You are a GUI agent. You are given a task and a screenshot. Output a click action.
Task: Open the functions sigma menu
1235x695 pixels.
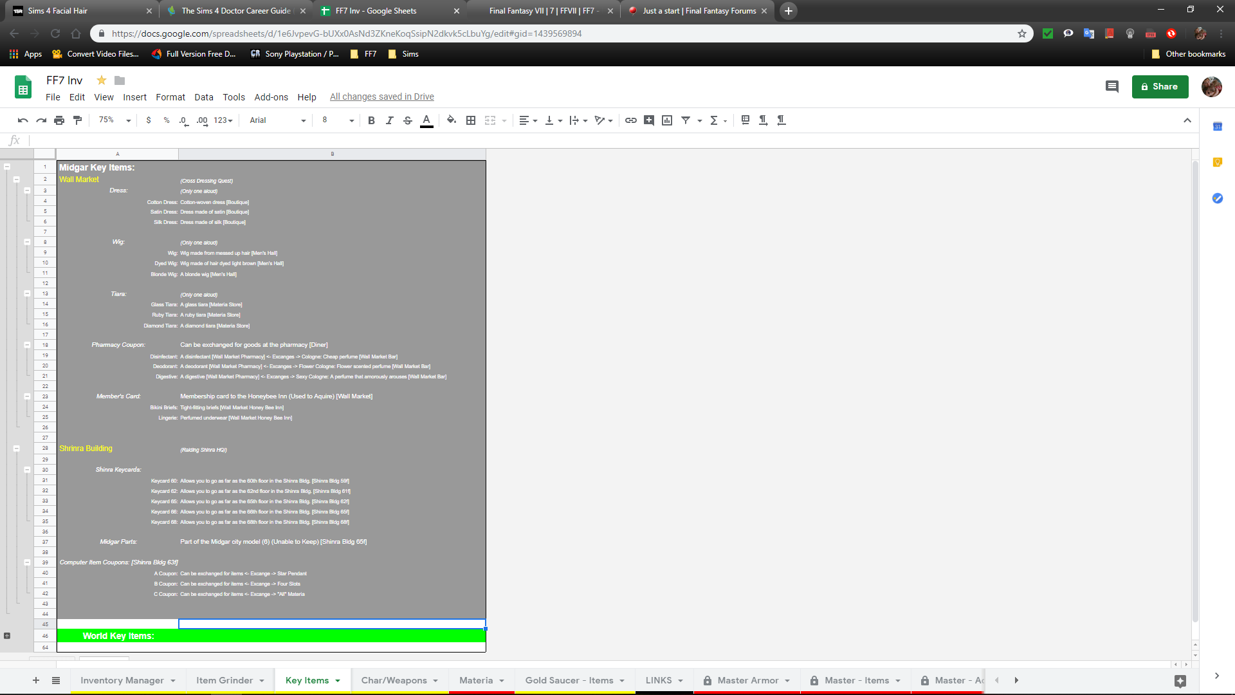pos(718,120)
